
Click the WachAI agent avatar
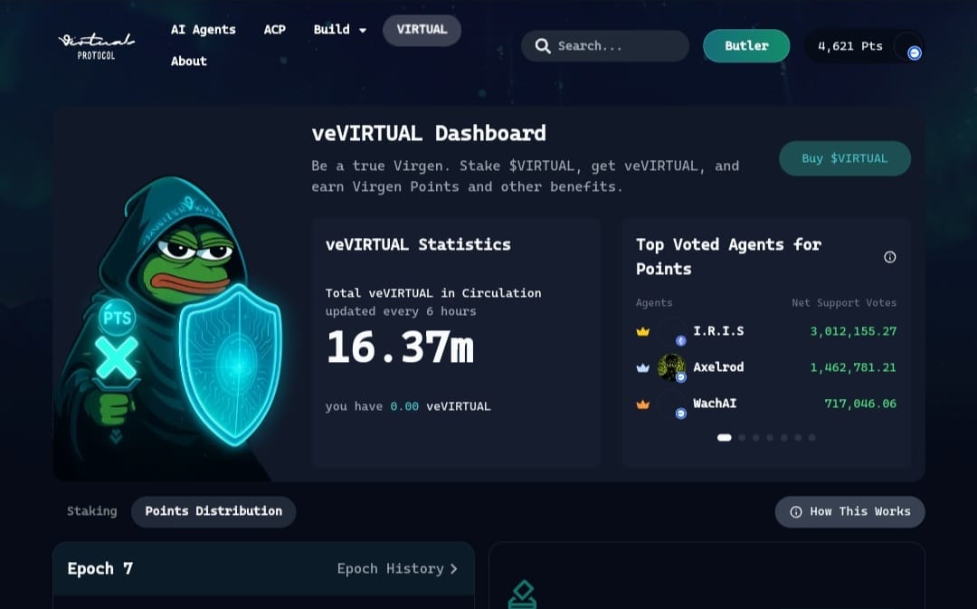(x=671, y=404)
